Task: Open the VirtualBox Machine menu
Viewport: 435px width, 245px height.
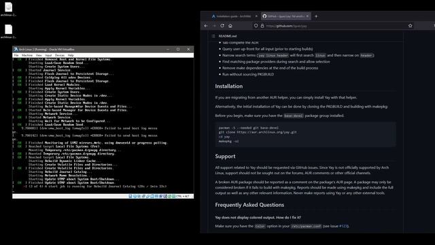Action: click(27, 55)
